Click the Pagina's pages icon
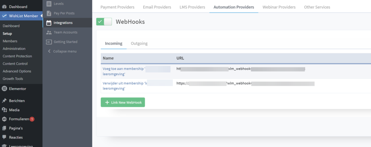 tap(4, 128)
